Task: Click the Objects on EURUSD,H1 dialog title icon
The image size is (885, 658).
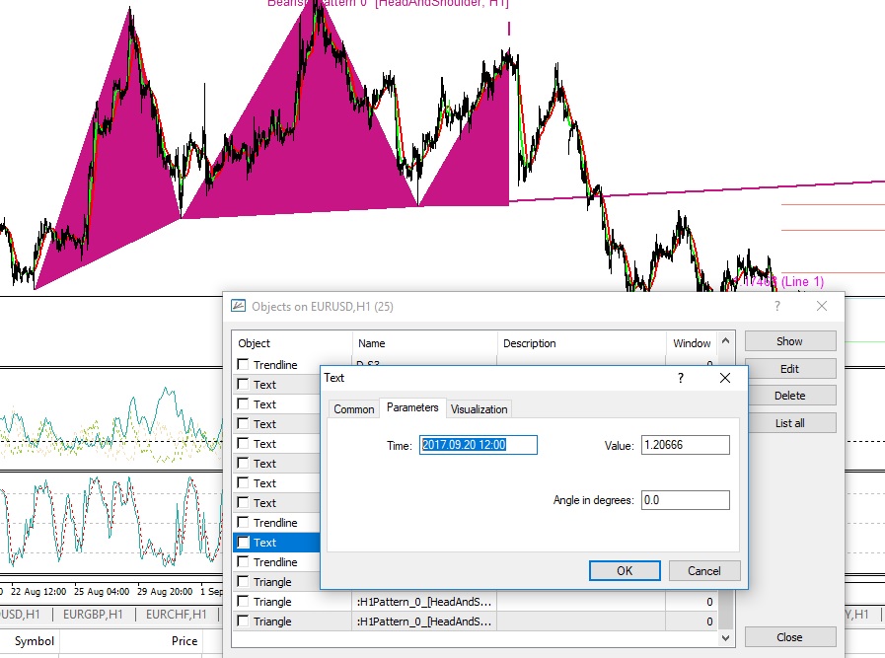Action: [238, 307]
